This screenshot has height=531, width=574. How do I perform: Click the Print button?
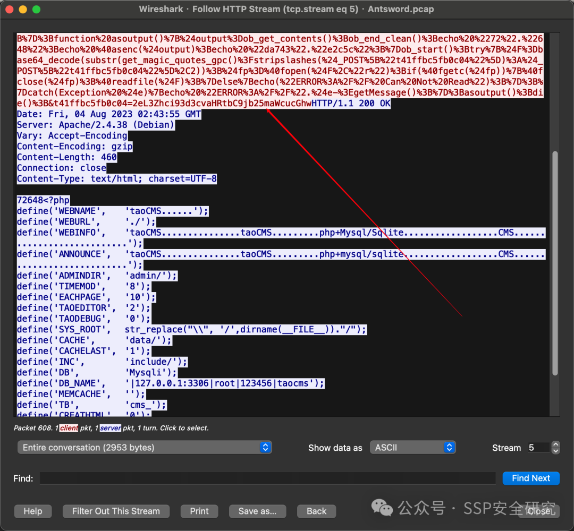click(x=199, y=511)
